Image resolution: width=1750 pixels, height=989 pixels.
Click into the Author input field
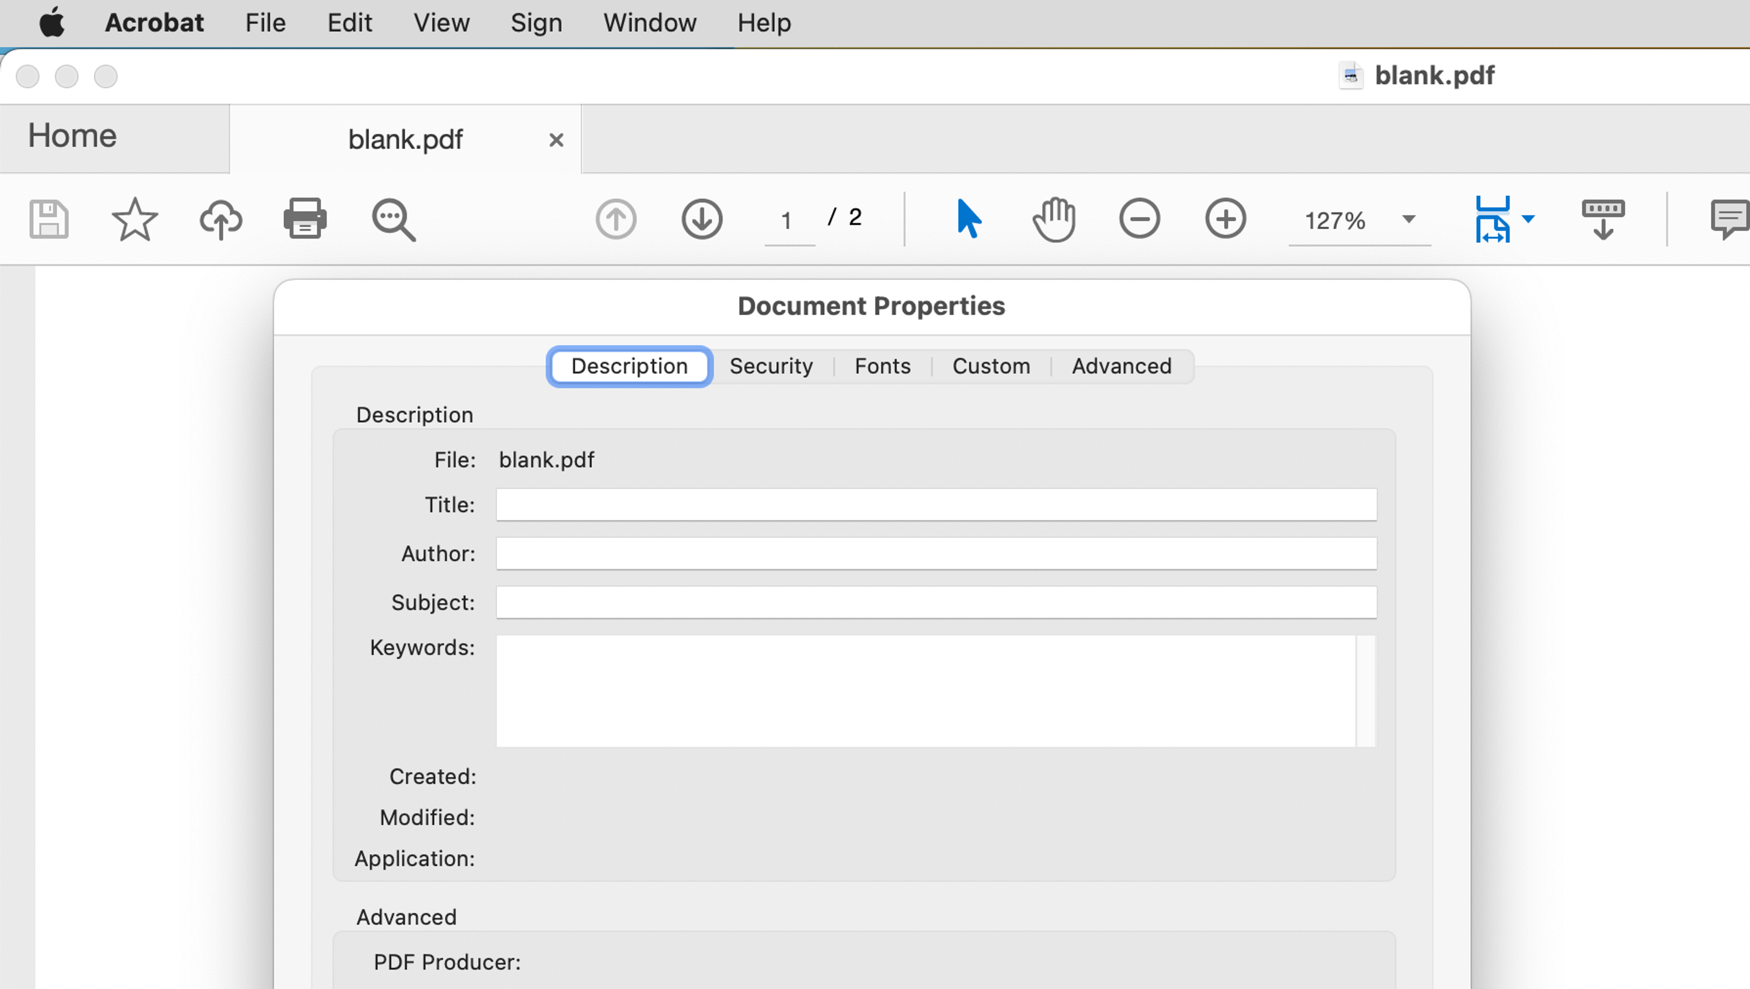(x=936, y=553)
